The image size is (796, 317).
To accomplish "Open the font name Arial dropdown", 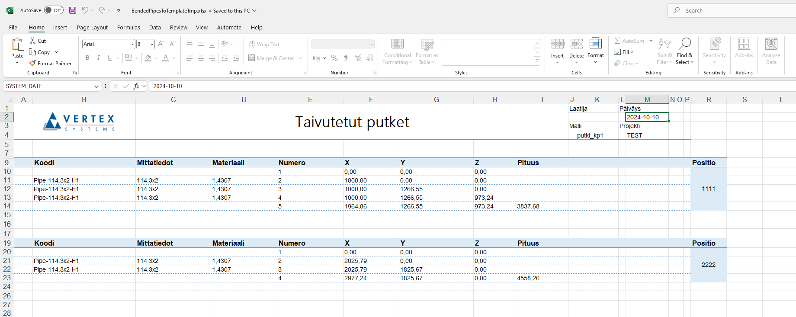I will click(132, 44).
